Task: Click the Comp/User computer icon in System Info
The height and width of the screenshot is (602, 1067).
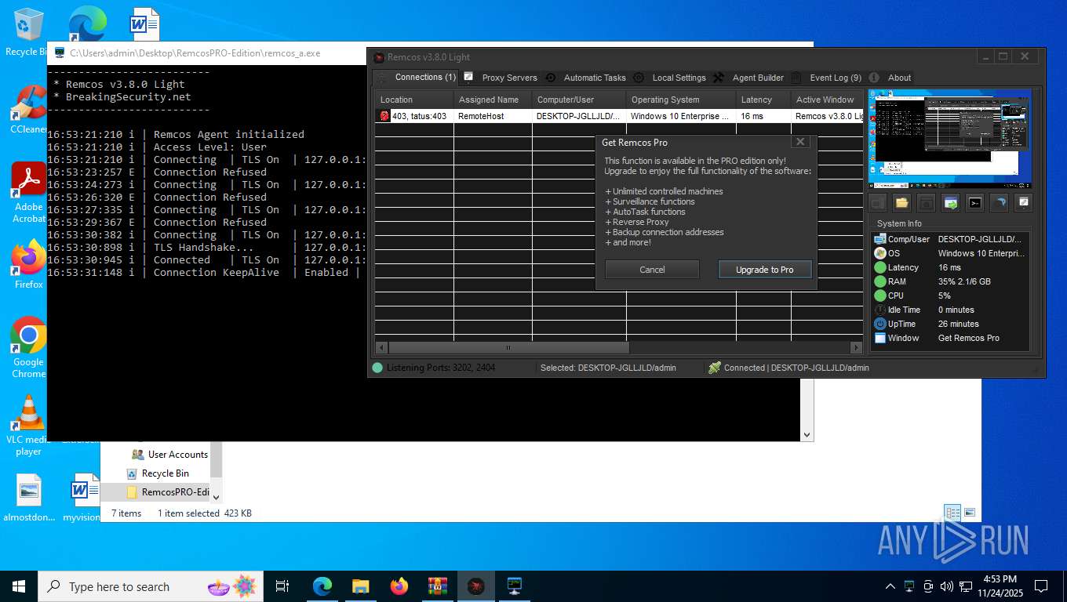Action: pyautogui.click(x=880, y=239)
